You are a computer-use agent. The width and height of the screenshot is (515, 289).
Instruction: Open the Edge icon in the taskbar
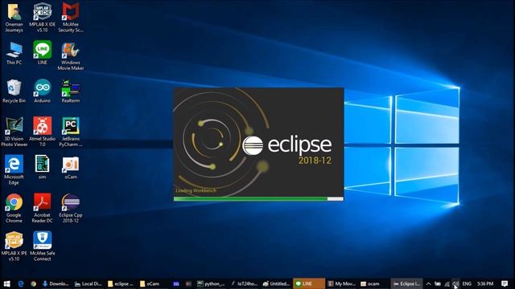20,283
